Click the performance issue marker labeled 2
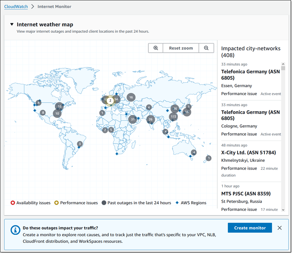This screenshot has height=254, width=293. [111, 101]
